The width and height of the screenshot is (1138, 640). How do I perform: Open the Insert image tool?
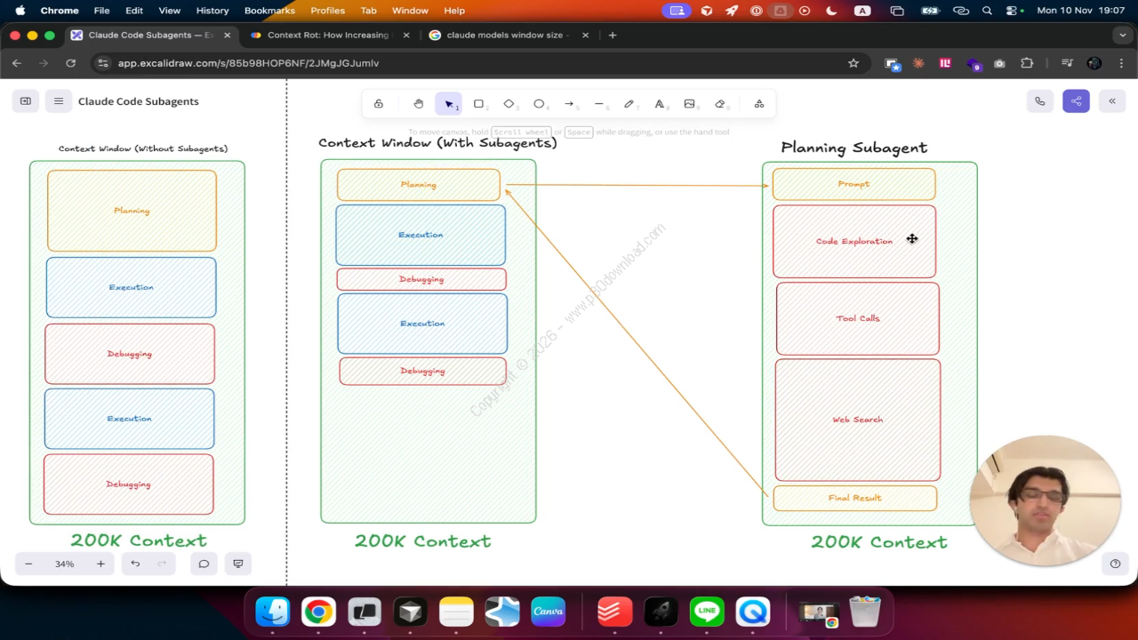click(x=689, y=104)
